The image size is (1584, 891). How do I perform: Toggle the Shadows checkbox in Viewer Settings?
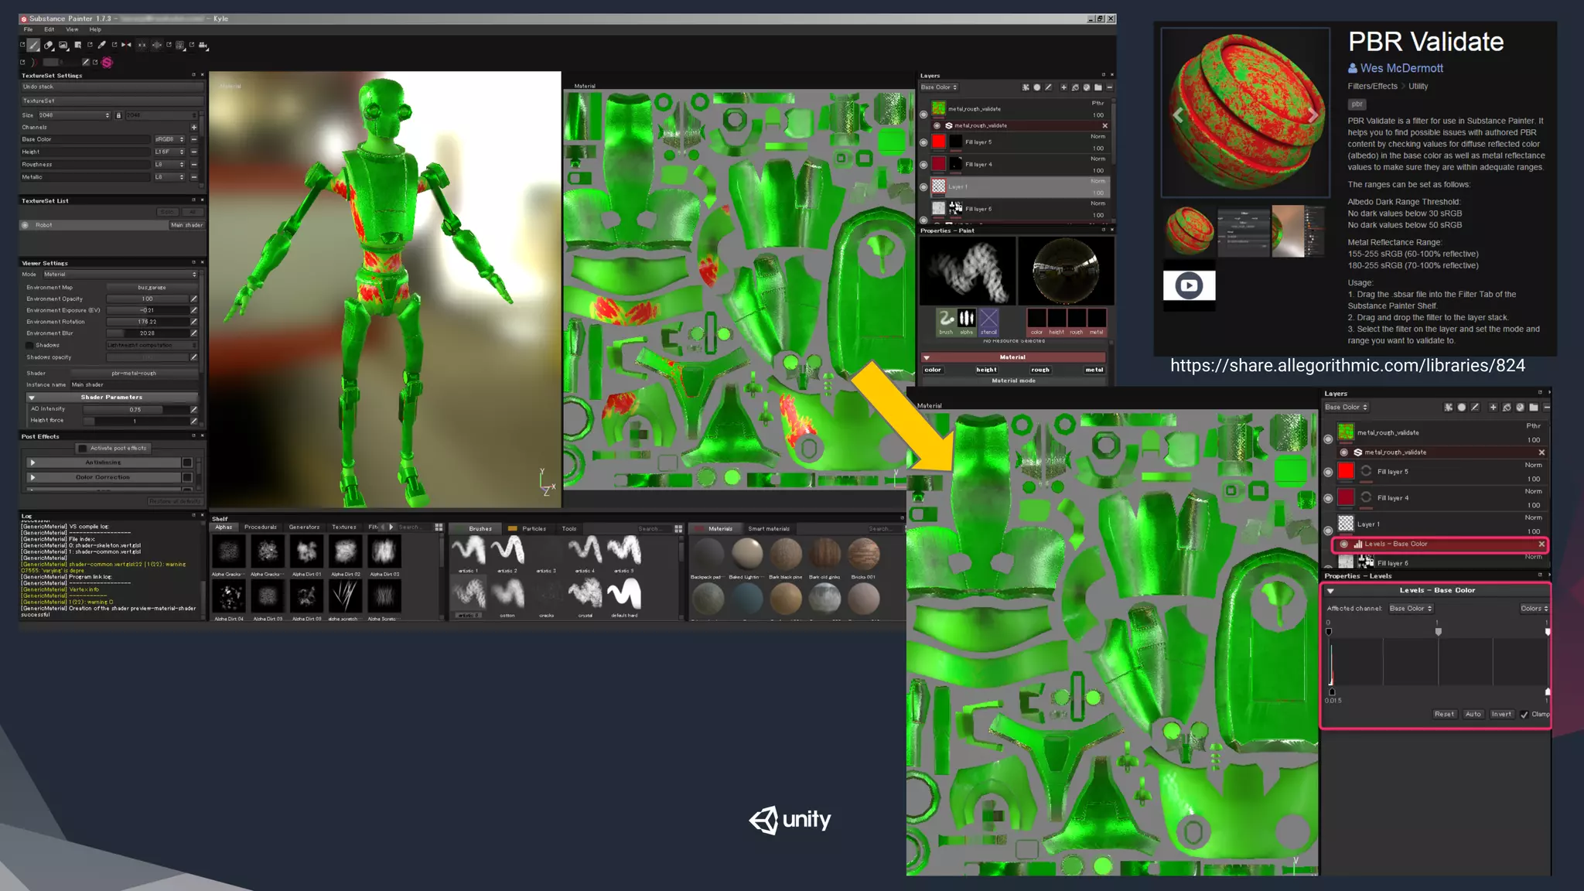[30, 346]
